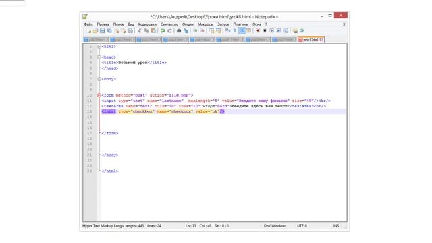Open the Поиск menu
Screen dimensions: 432x243
(119, 24)
